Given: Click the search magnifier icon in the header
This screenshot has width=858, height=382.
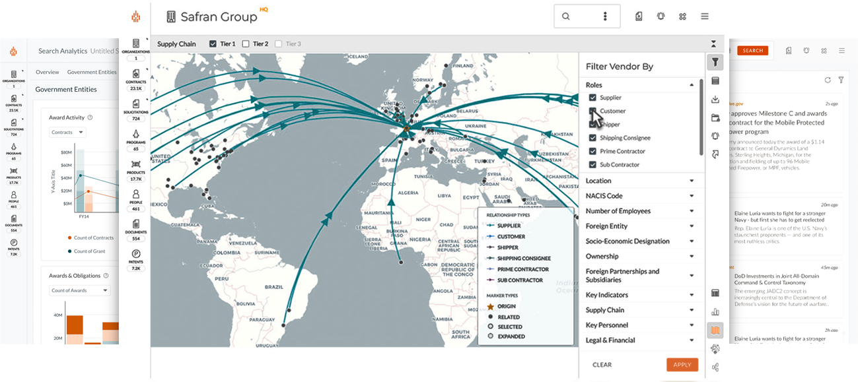Looking at the screenshot, I should click(566, 16).
